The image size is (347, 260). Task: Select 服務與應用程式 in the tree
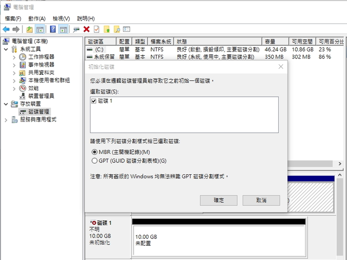(38, 120)
